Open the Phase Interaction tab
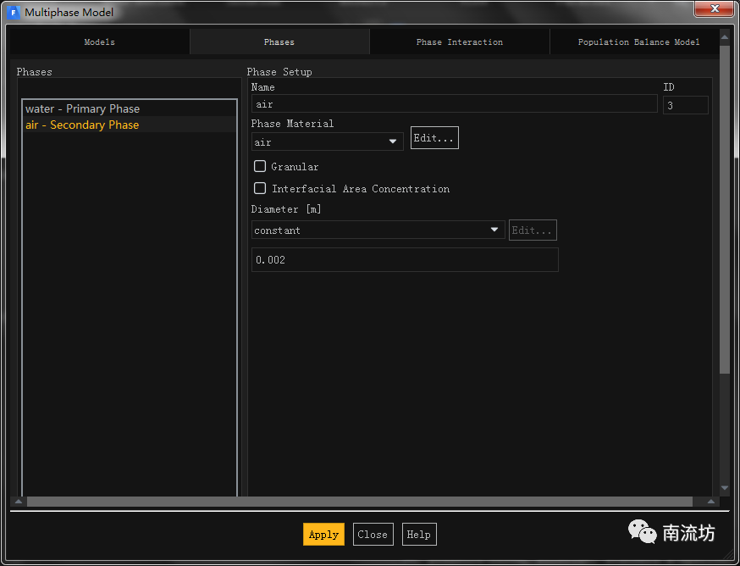Image resolution: width=740 pixels, height=566 pixels. (459, 42)
